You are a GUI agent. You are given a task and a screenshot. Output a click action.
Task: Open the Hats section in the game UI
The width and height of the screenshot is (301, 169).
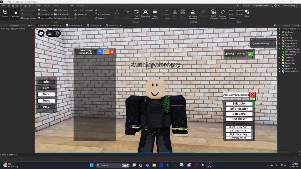click(x=46, y=88)
